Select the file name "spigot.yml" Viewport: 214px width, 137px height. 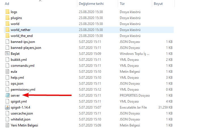(x=19, y=101)
